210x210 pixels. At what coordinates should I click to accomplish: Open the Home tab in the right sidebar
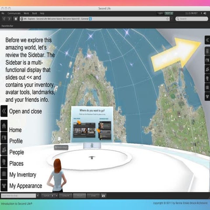tap(207, 51)
